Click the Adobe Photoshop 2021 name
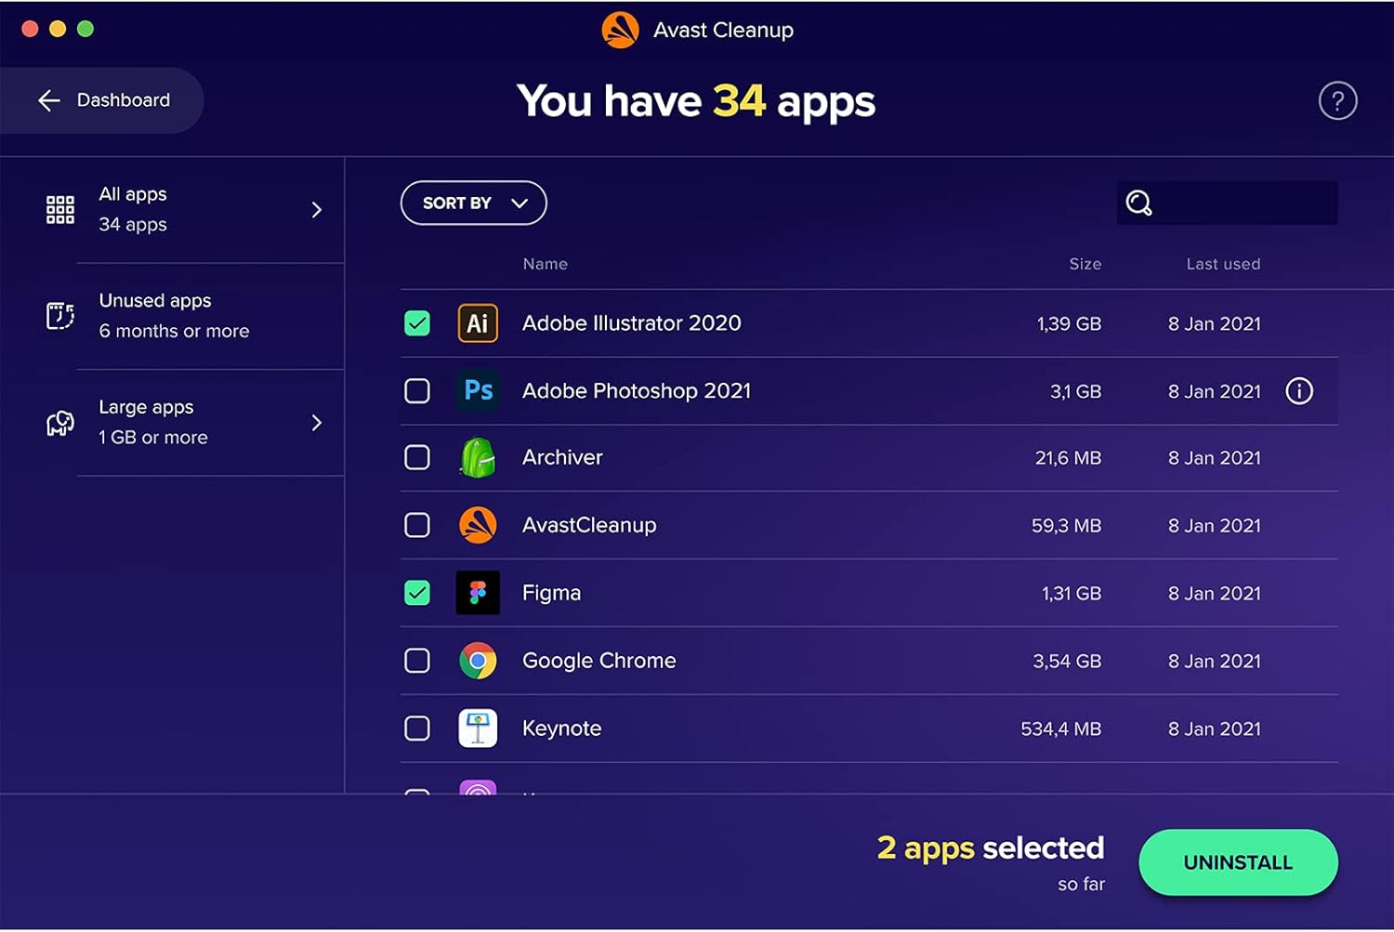Viewport: 1394px width, 932px height. 637,391
